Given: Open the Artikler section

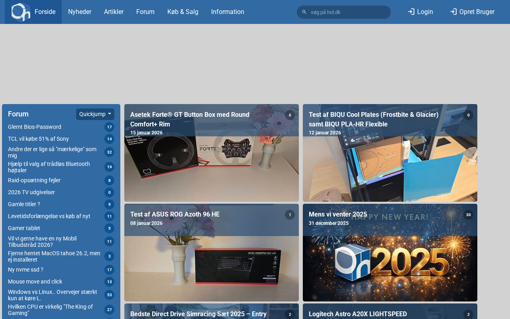Looking at the screenshot, I should 114,12.
